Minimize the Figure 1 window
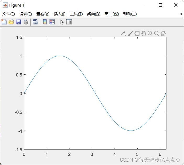This screenshot has height=165, width=184. [145, 5]
